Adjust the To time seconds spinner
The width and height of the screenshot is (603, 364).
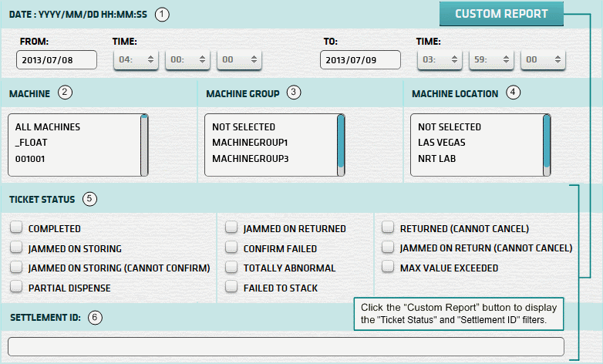coord(543,60)
